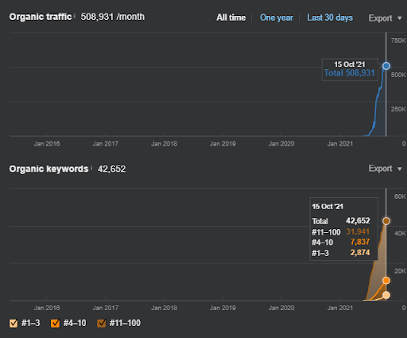The width and height of the screenshot is (407, 338).
Task: Click info icon beside Organic traffic title
Action: coord(75,16)
